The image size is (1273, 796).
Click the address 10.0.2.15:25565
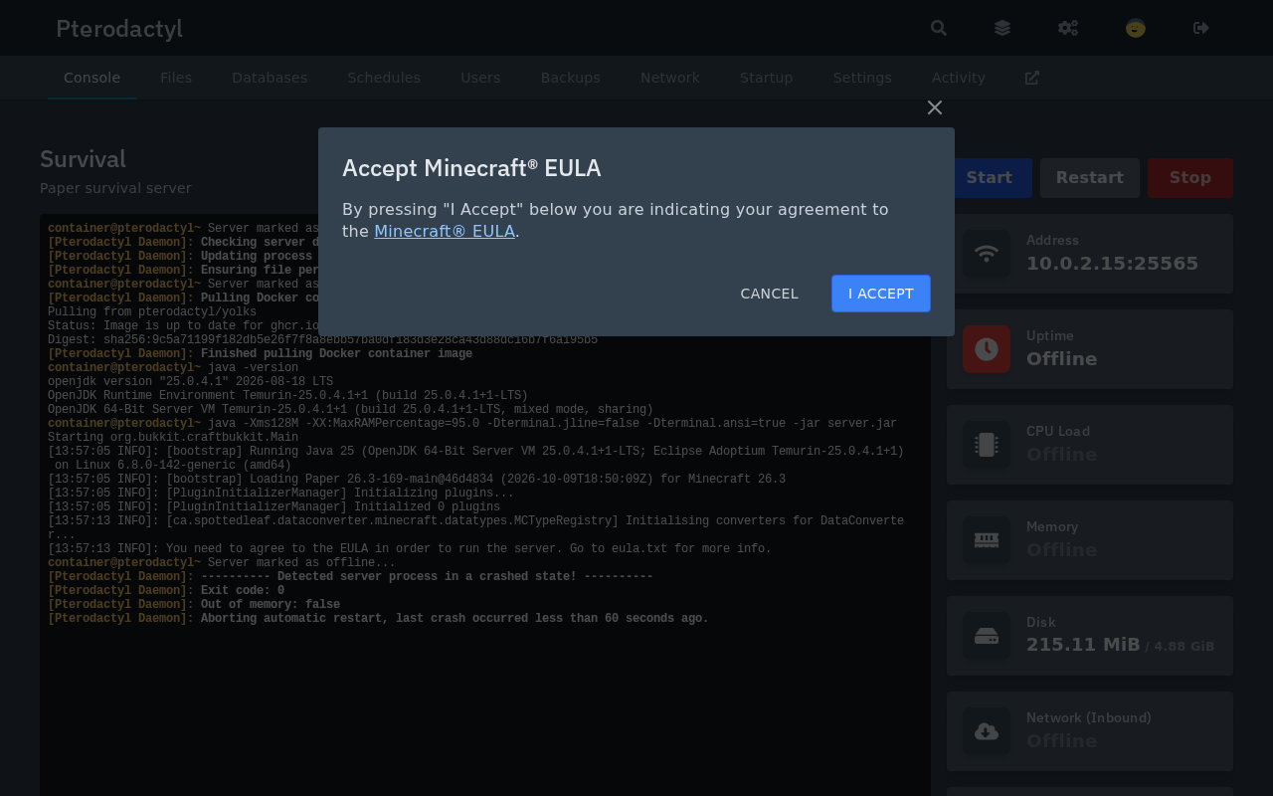point(1112,264)
